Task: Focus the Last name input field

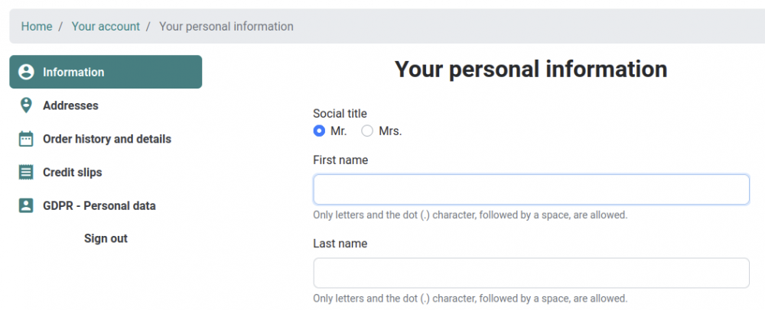Action: point(531,273)
